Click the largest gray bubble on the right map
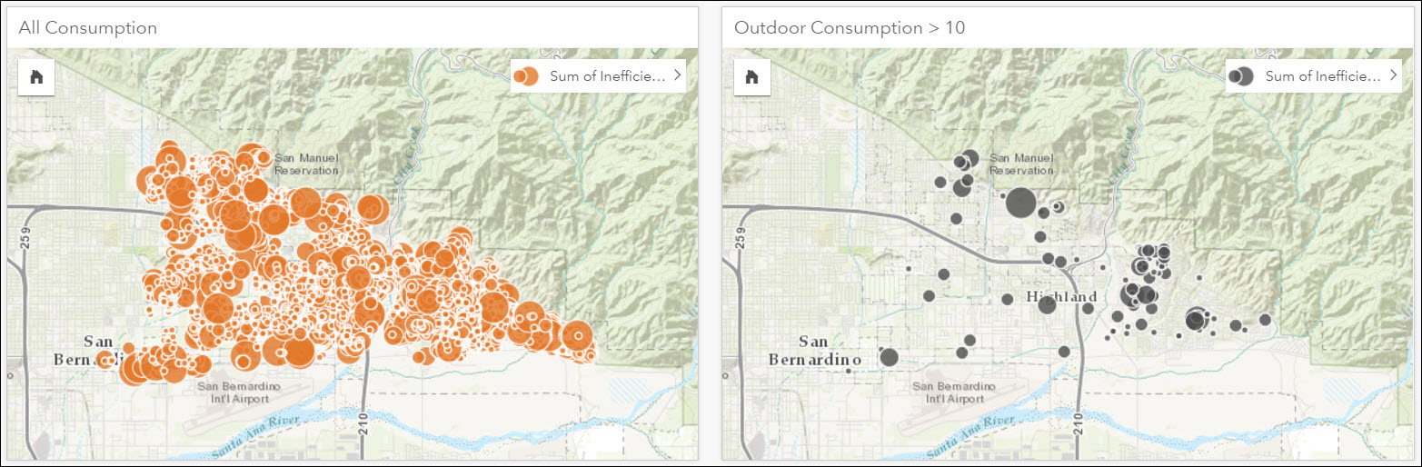The width and height of the screenshot is (1422, 467). [x=1020, y=203]
